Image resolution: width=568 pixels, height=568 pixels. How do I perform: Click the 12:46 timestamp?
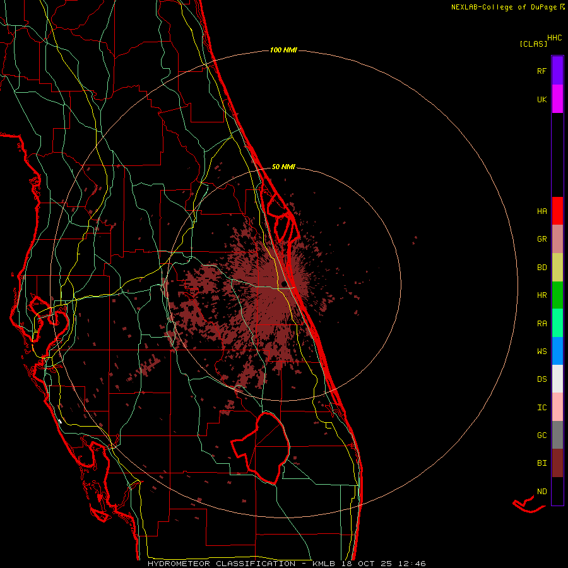(413, 564)
